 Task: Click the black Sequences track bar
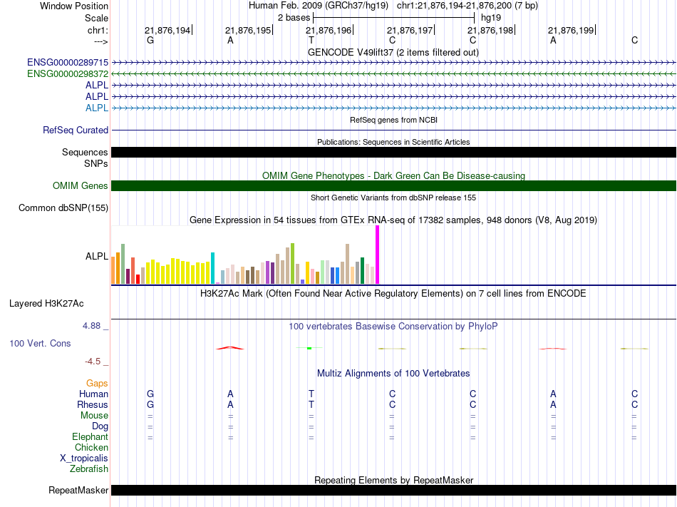pyautogui.click(x=393, y=152)
